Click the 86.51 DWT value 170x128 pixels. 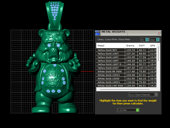142,86
